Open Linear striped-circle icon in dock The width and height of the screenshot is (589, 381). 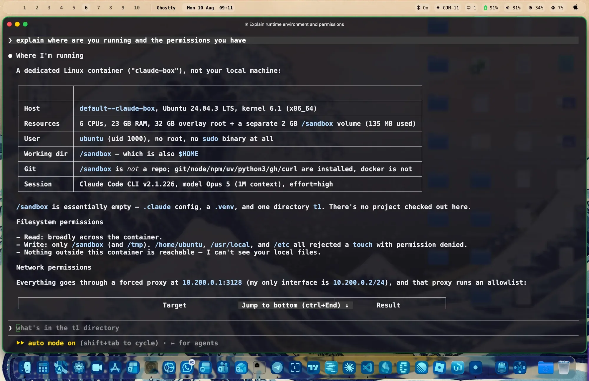(x=421, y=367)
